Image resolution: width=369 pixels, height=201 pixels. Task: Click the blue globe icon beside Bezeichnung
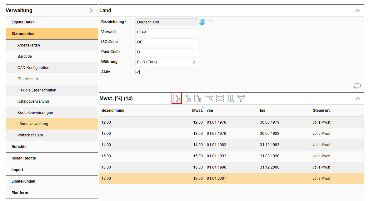point(202,22)
